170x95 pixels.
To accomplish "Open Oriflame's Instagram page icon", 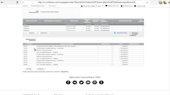I will [x=95, y=82].
